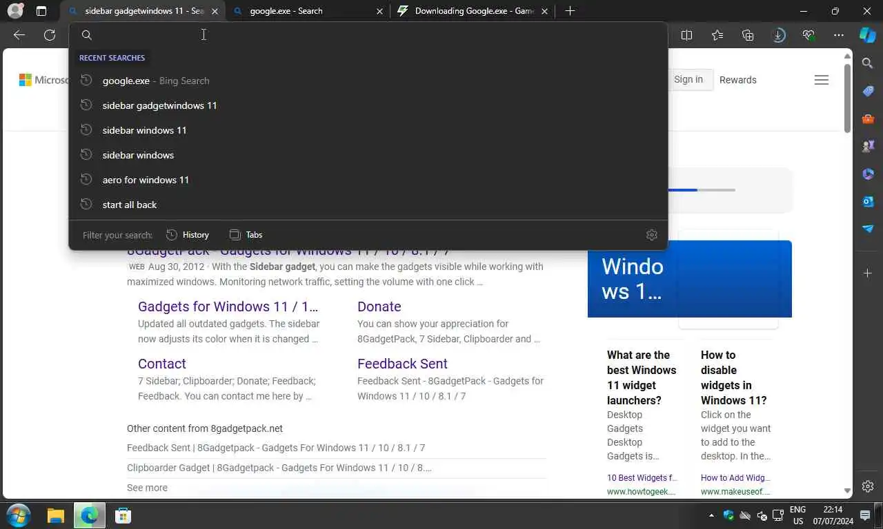Open the 10 Best Widgets howtogeek link
This screenshot has height=529, width=883.
point(642,478)
